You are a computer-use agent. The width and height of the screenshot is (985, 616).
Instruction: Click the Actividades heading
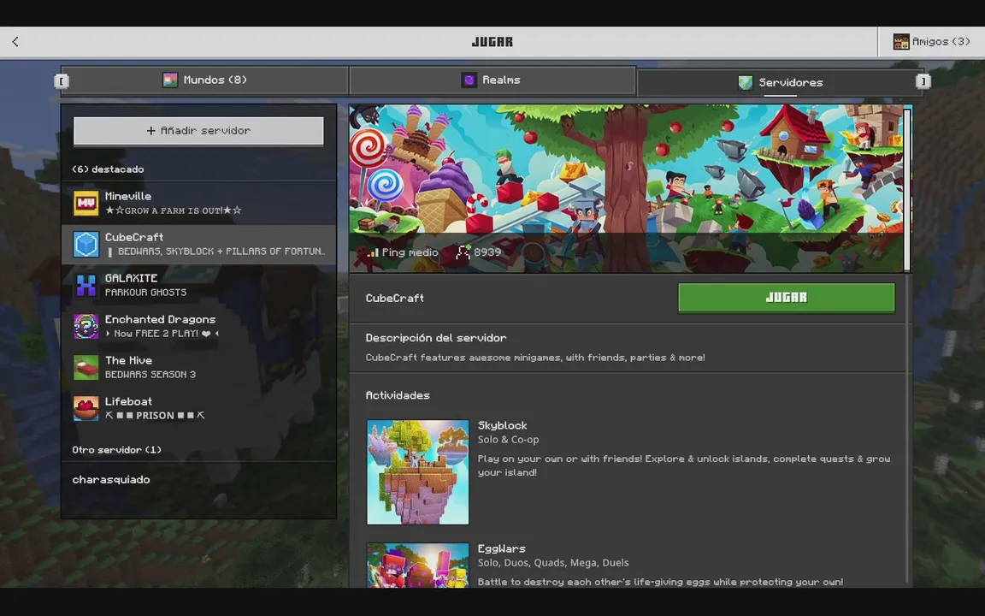click(x=398, y=395)
